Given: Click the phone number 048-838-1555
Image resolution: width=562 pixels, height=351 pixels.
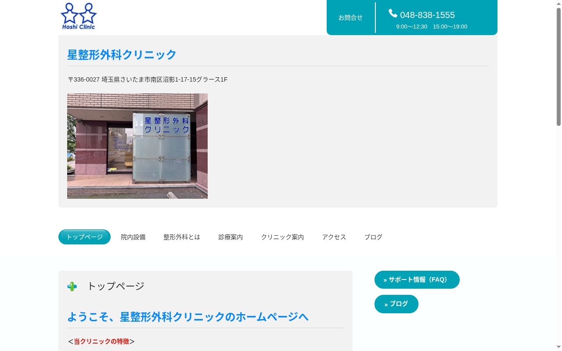Looking at the screenshot, I should [427, 15].
